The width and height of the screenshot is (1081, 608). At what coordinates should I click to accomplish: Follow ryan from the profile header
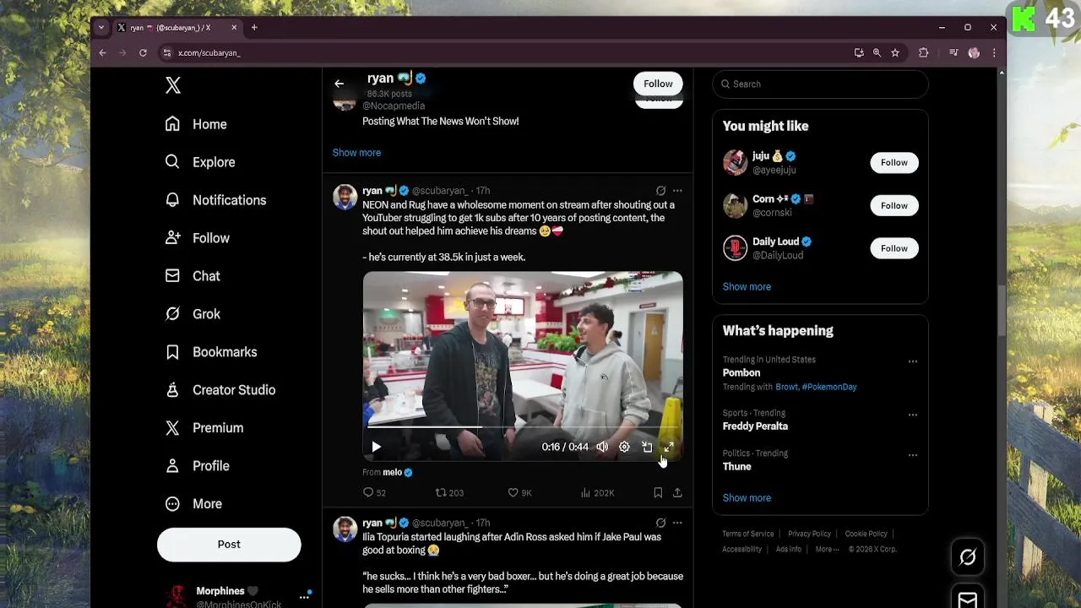(x=658, y=84)
